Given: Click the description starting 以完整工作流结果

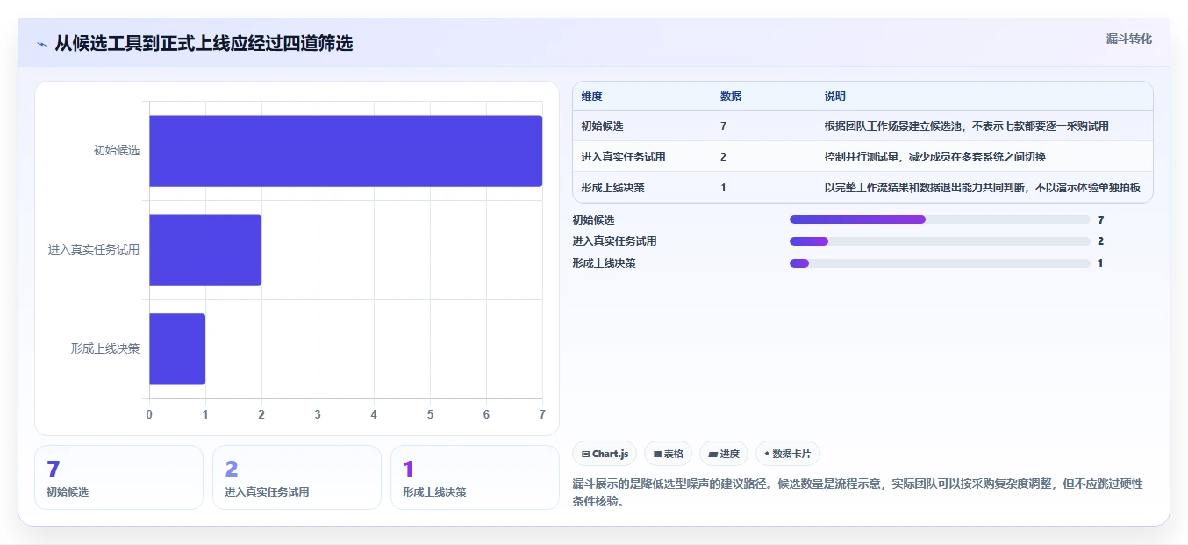Looking at the screenshot, I should point(983,188).
